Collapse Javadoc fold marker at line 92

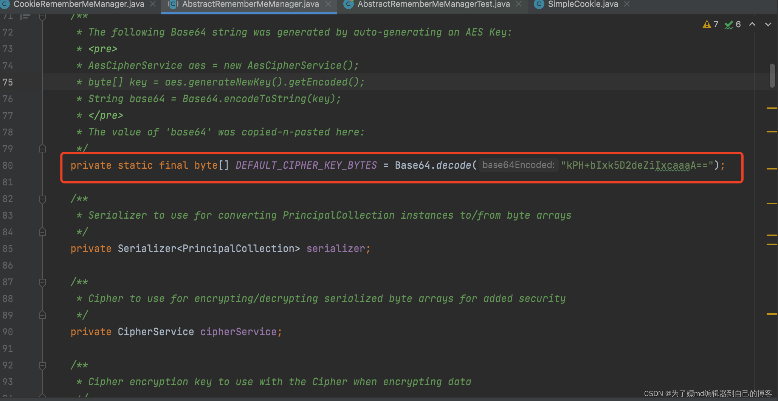[42, 365]
